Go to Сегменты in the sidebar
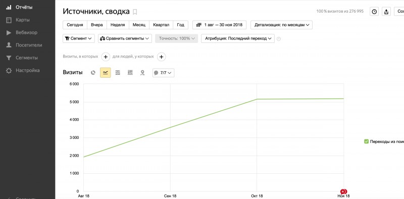 (x=27, y=58)
